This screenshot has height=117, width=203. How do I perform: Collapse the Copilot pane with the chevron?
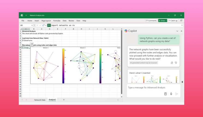point(177,31)
